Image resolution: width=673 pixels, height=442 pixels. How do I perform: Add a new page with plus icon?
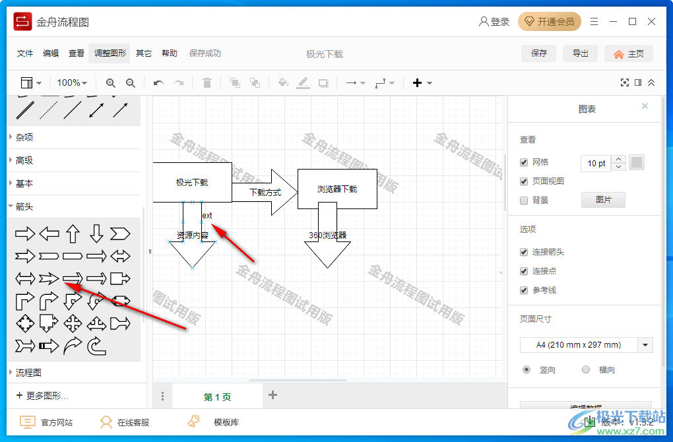point(272,395)
